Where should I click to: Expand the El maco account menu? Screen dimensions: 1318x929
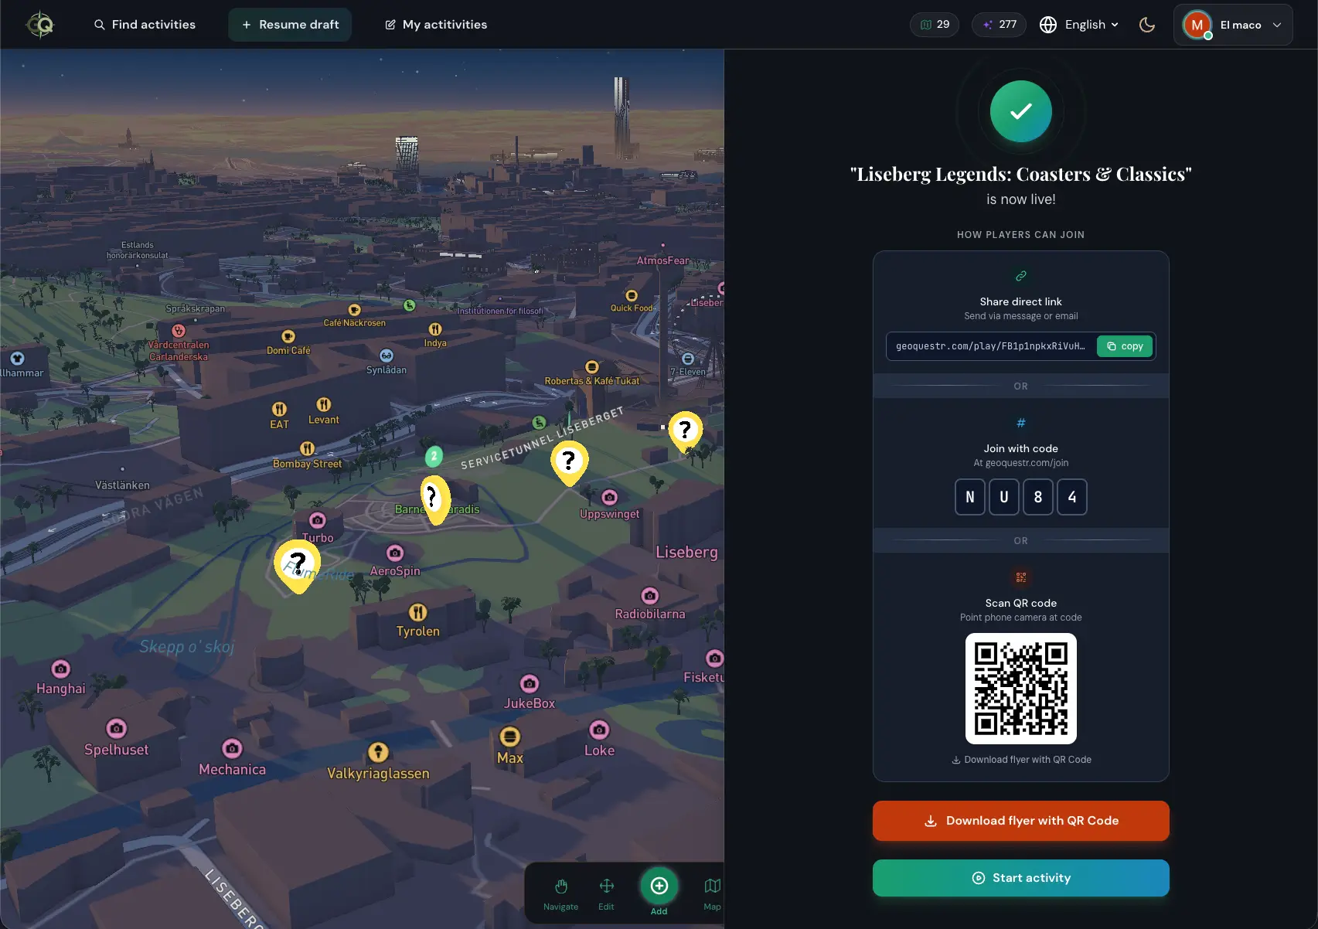[x=1233, y=25]
